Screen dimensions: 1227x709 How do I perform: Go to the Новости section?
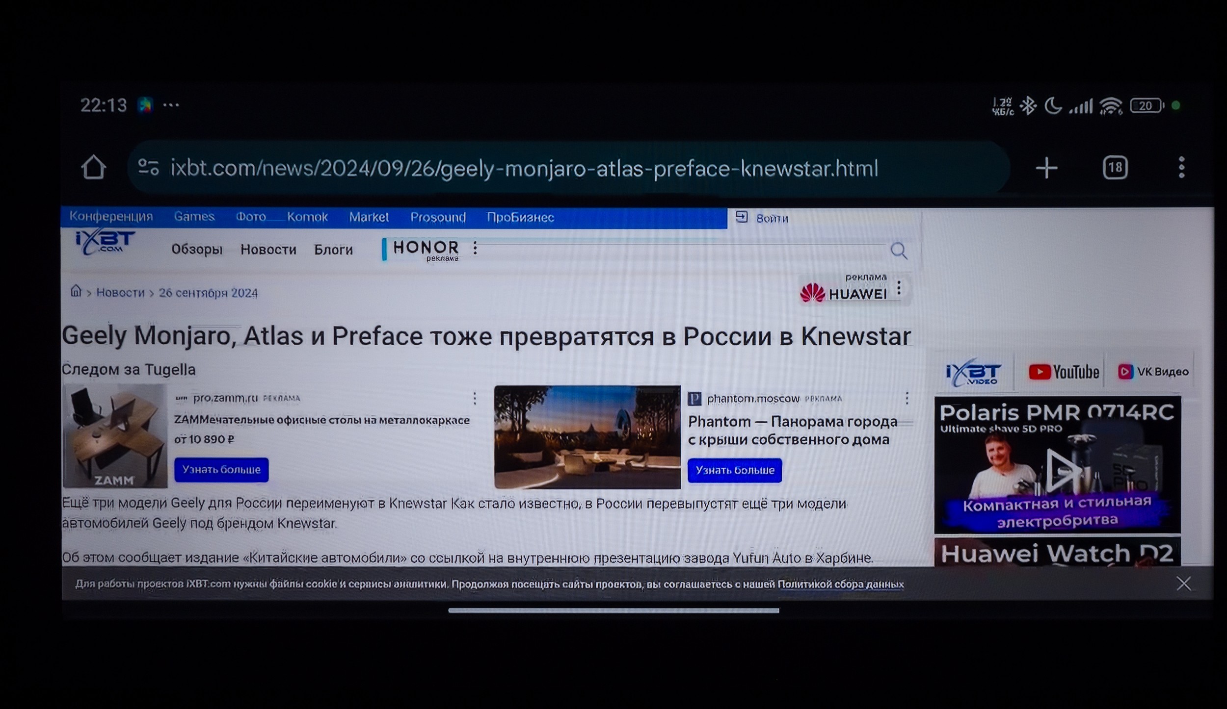[x=268, y=250]
